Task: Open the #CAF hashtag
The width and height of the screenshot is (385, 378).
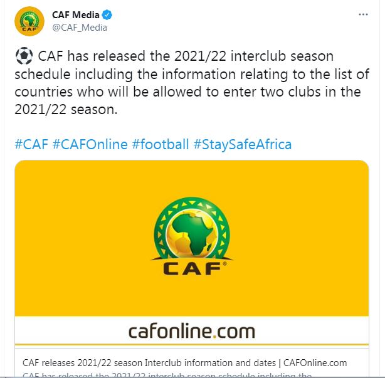Action: (31, 145)
